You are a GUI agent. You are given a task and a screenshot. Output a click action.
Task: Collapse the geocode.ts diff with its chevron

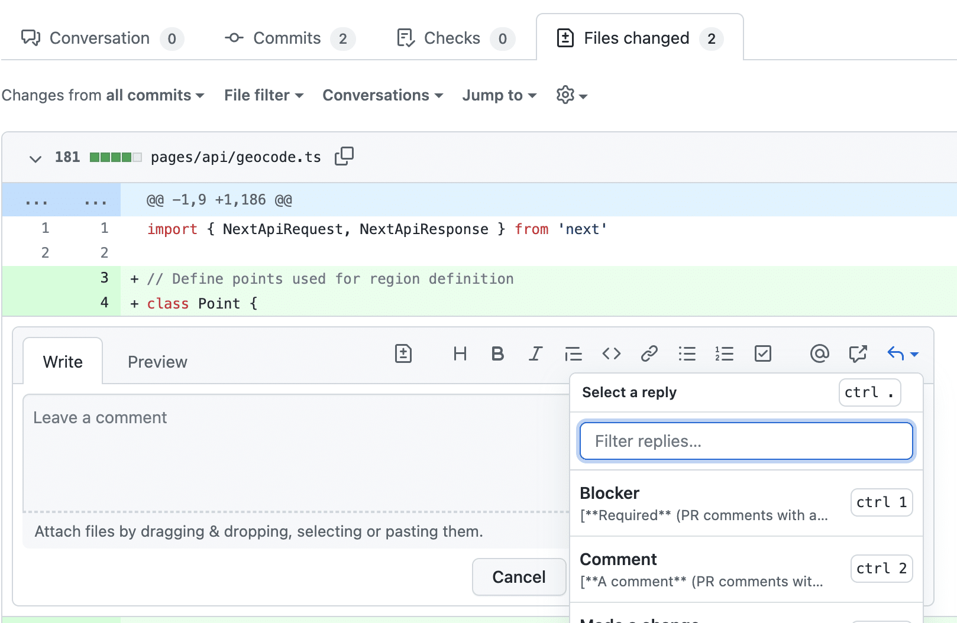pos(35,158)
